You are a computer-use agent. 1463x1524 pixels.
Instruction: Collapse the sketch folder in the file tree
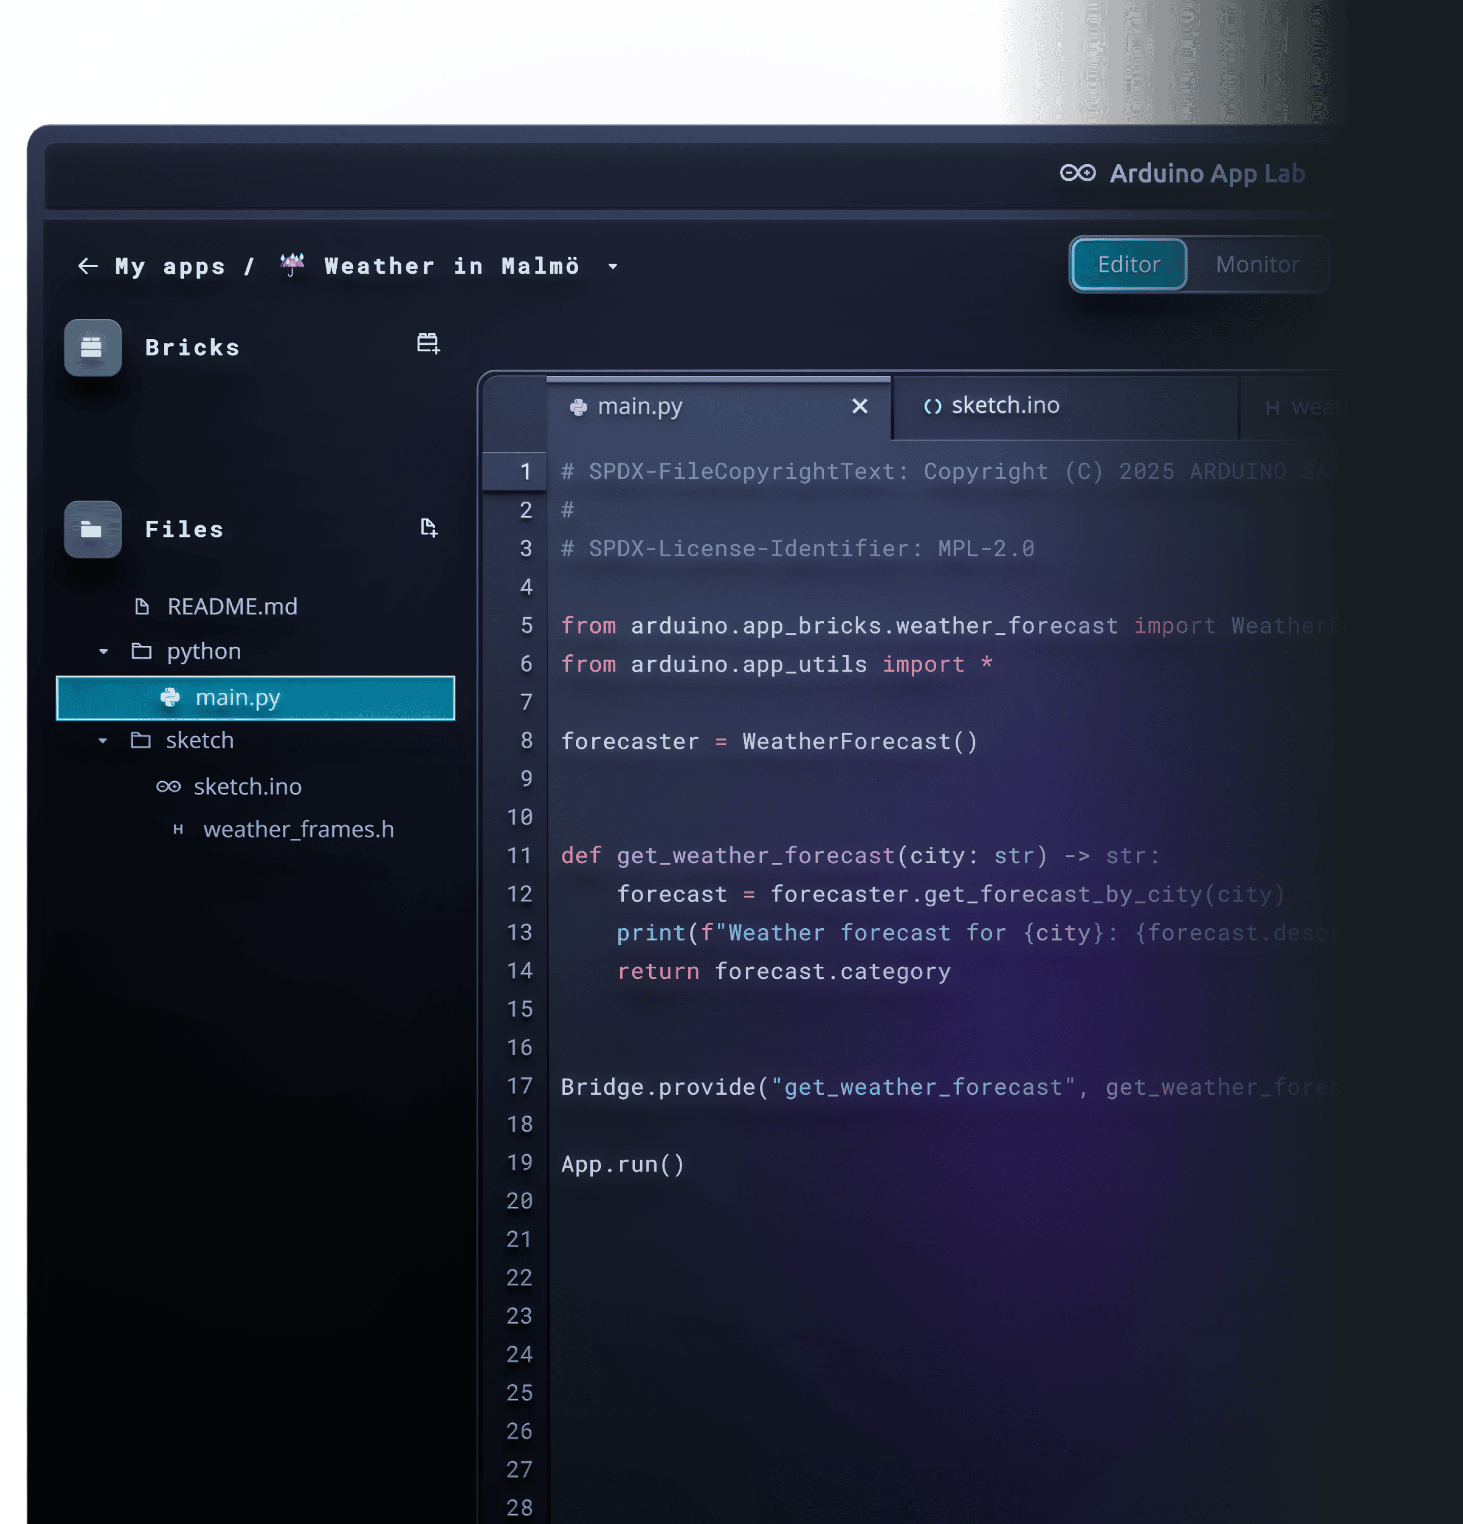click(104, 740)
